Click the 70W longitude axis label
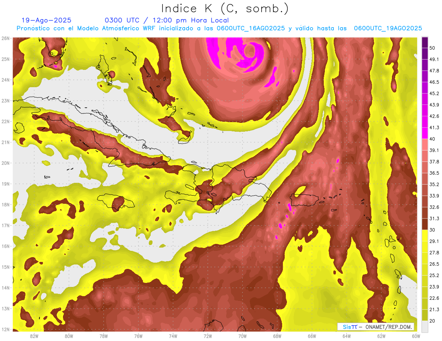 [242, 336]
